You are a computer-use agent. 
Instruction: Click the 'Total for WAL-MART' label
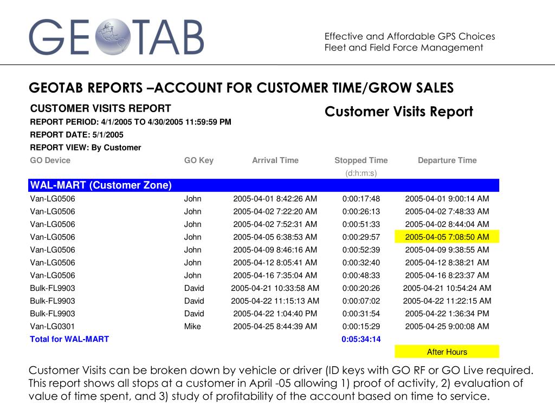coord(69,339)
